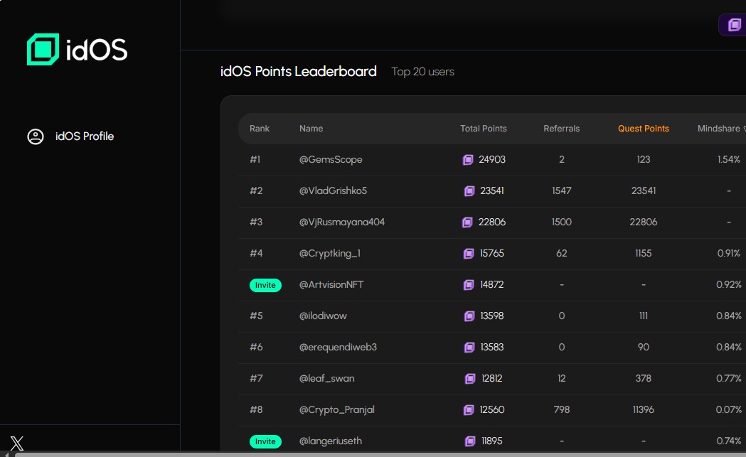Click the mindshare value 0.07%
Viewport: 746px width, 457px height.
click(729, 410)
